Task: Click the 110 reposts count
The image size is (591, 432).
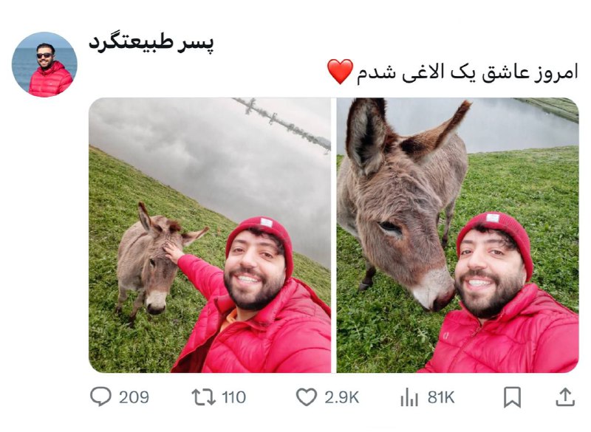Action: 233,397
